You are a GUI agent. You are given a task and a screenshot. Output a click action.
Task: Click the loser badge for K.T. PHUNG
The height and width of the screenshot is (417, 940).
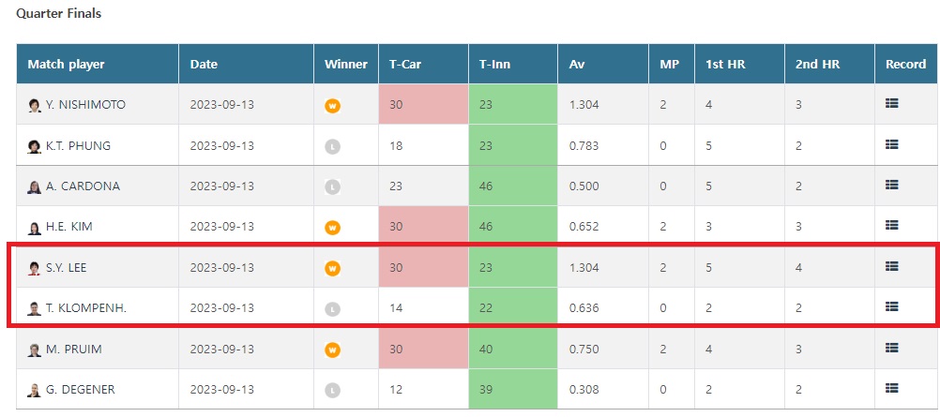pyautogui.click(x=333, y=146)
